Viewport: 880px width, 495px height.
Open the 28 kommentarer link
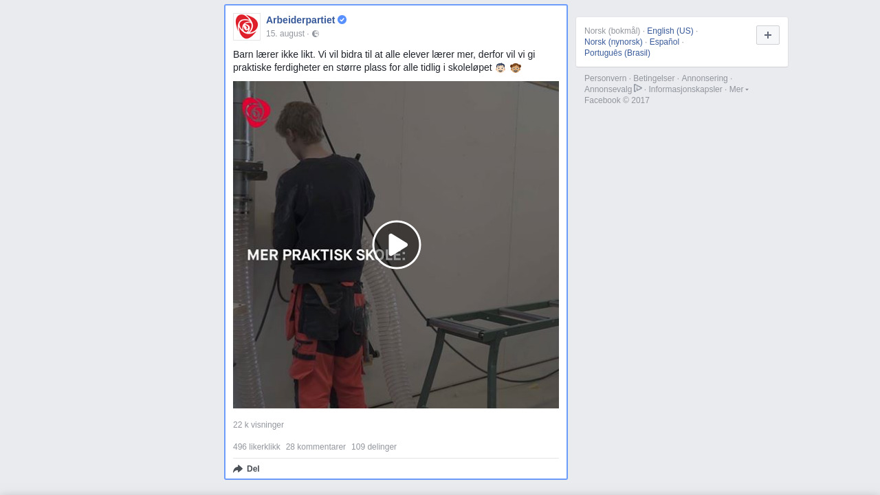click(x=316, y=447)
